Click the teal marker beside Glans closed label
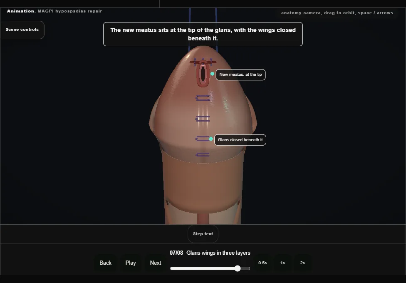406x283 pixels. (x=211, y=139)
